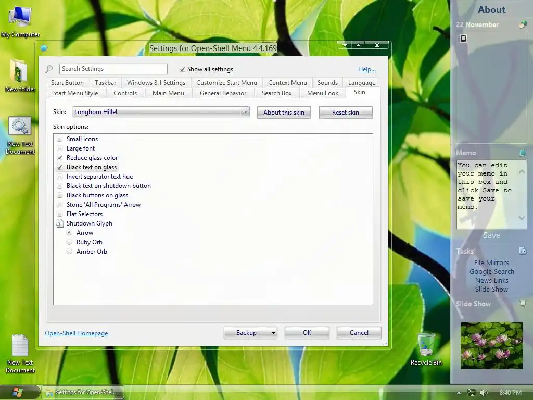The height and width of the screenshot is (400, 533).
Task: Click the Tasks panel header icon
Action: click(523, 251)
